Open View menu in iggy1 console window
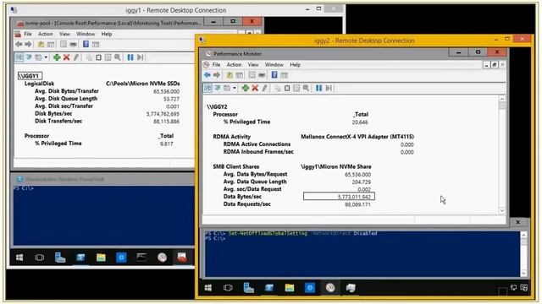The width and height of the screenshot is (542, 304). [64, 34]
